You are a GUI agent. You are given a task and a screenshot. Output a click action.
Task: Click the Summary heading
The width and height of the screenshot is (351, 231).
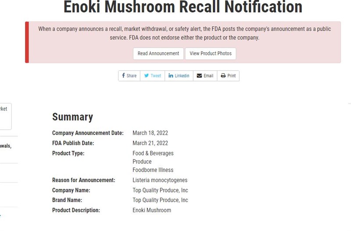click(72, 117)
